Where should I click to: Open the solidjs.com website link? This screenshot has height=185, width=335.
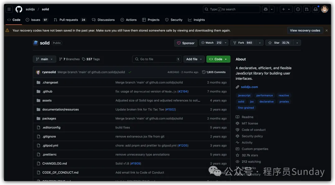249,87
